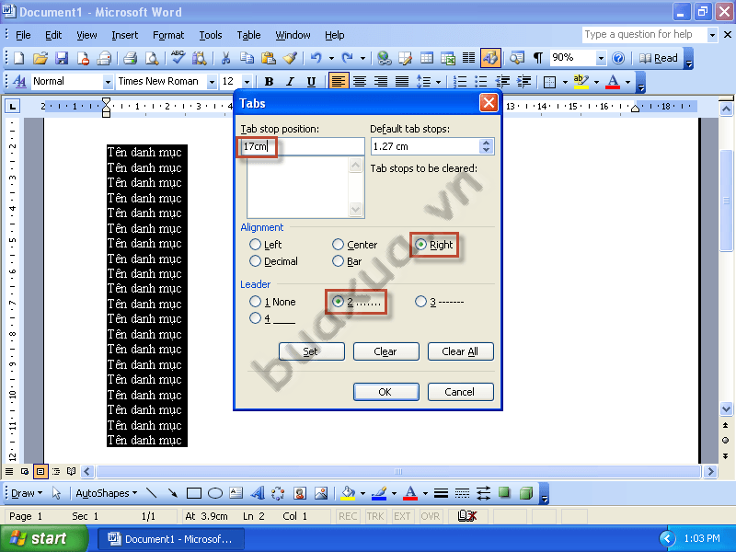
Task: Select the Decimal alignment radio button
Action: [x=256, y=261]
